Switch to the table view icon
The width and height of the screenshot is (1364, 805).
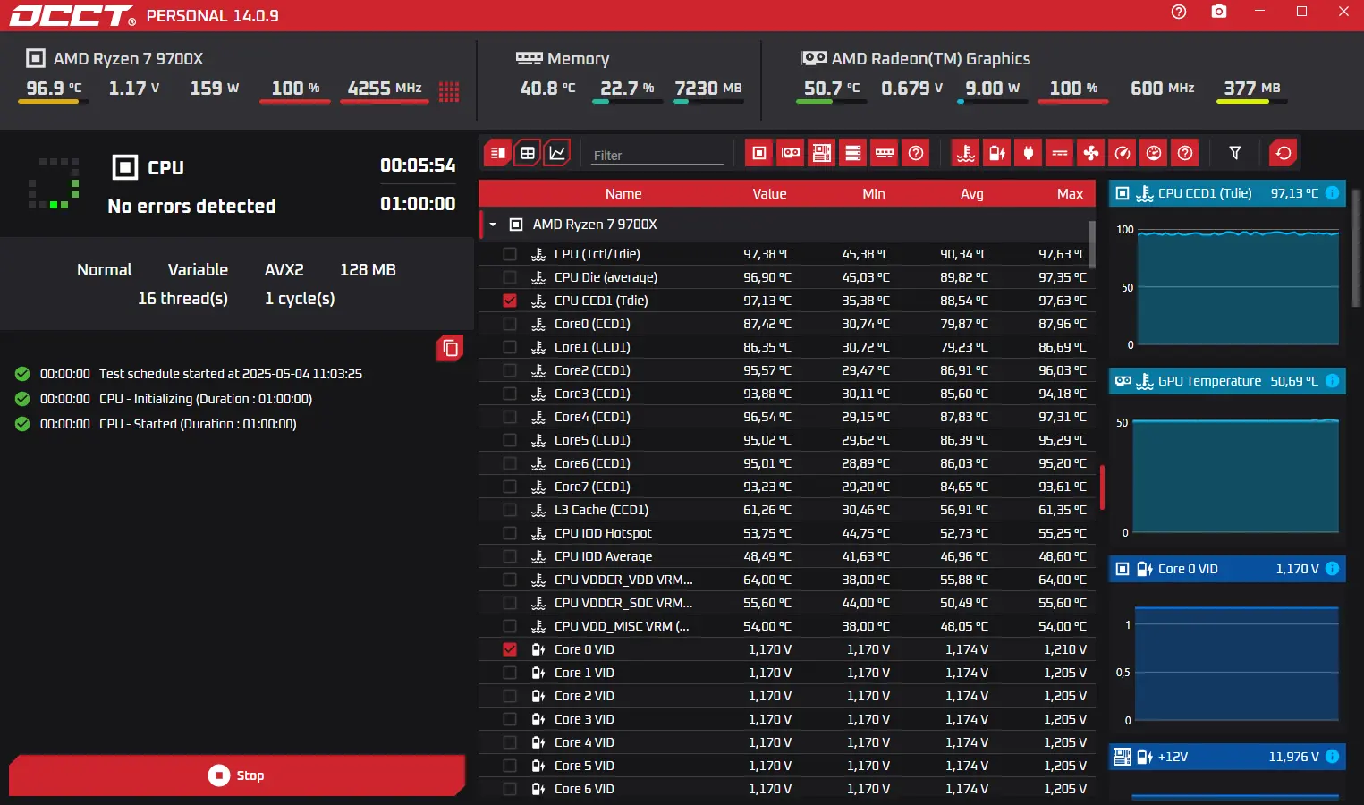coord(528,153)
